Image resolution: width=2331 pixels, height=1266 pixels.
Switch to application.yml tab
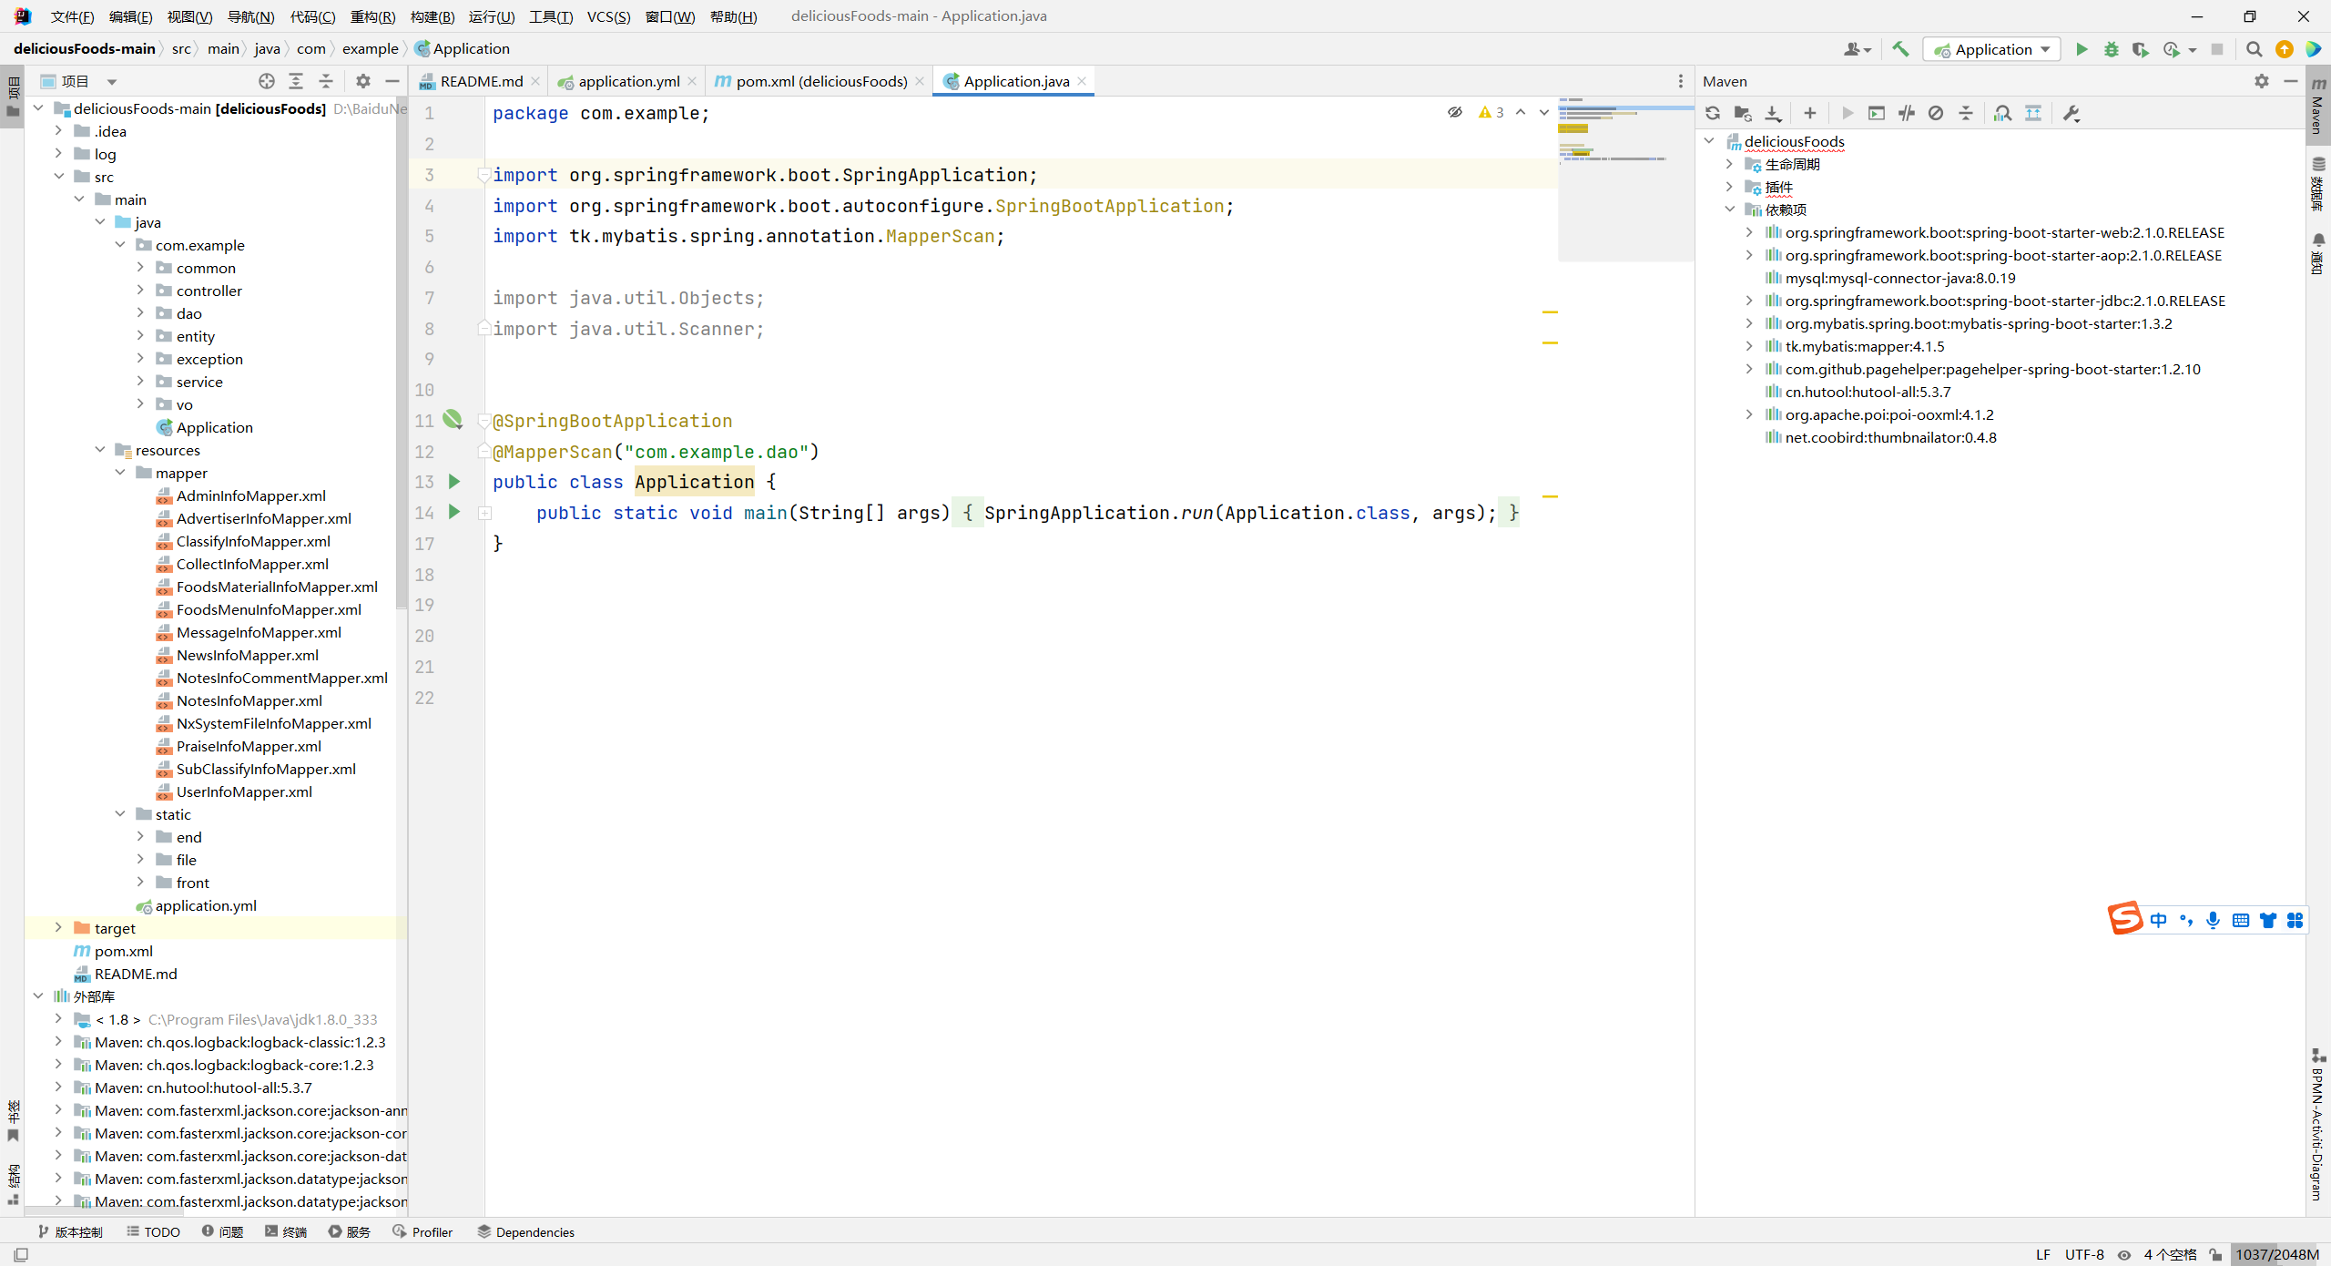pos(627,81)
